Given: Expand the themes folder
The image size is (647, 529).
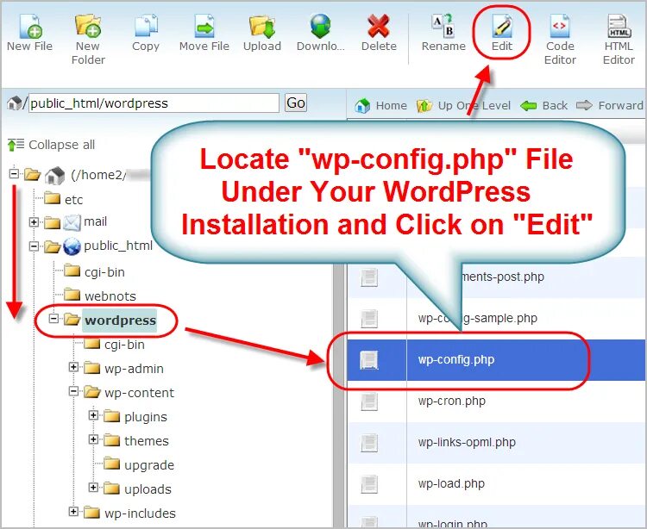Looking at the screenshot, I should click(x=93, y=439).
